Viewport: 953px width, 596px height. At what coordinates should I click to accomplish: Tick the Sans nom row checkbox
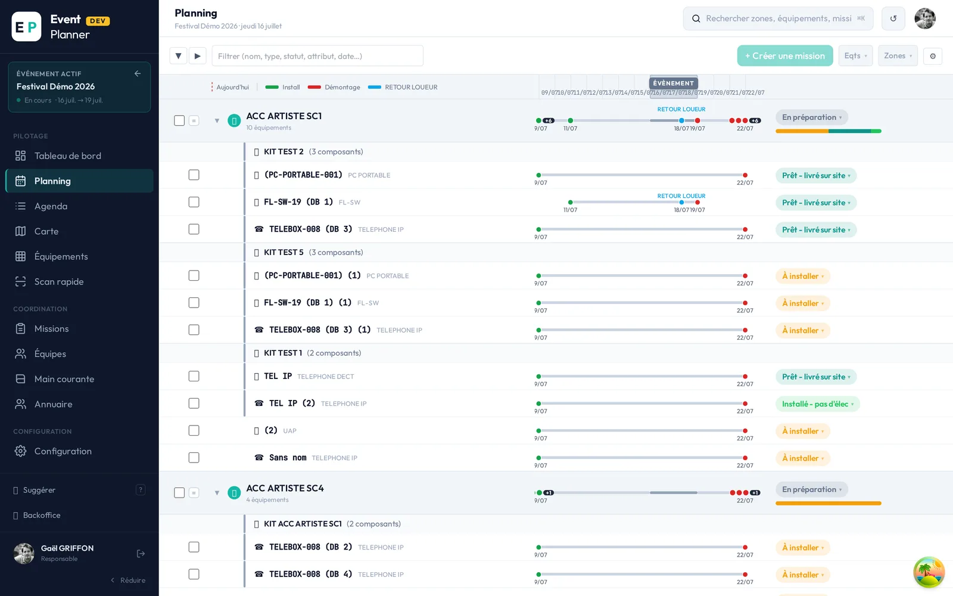pyautogui.click(x=194, y=458)
